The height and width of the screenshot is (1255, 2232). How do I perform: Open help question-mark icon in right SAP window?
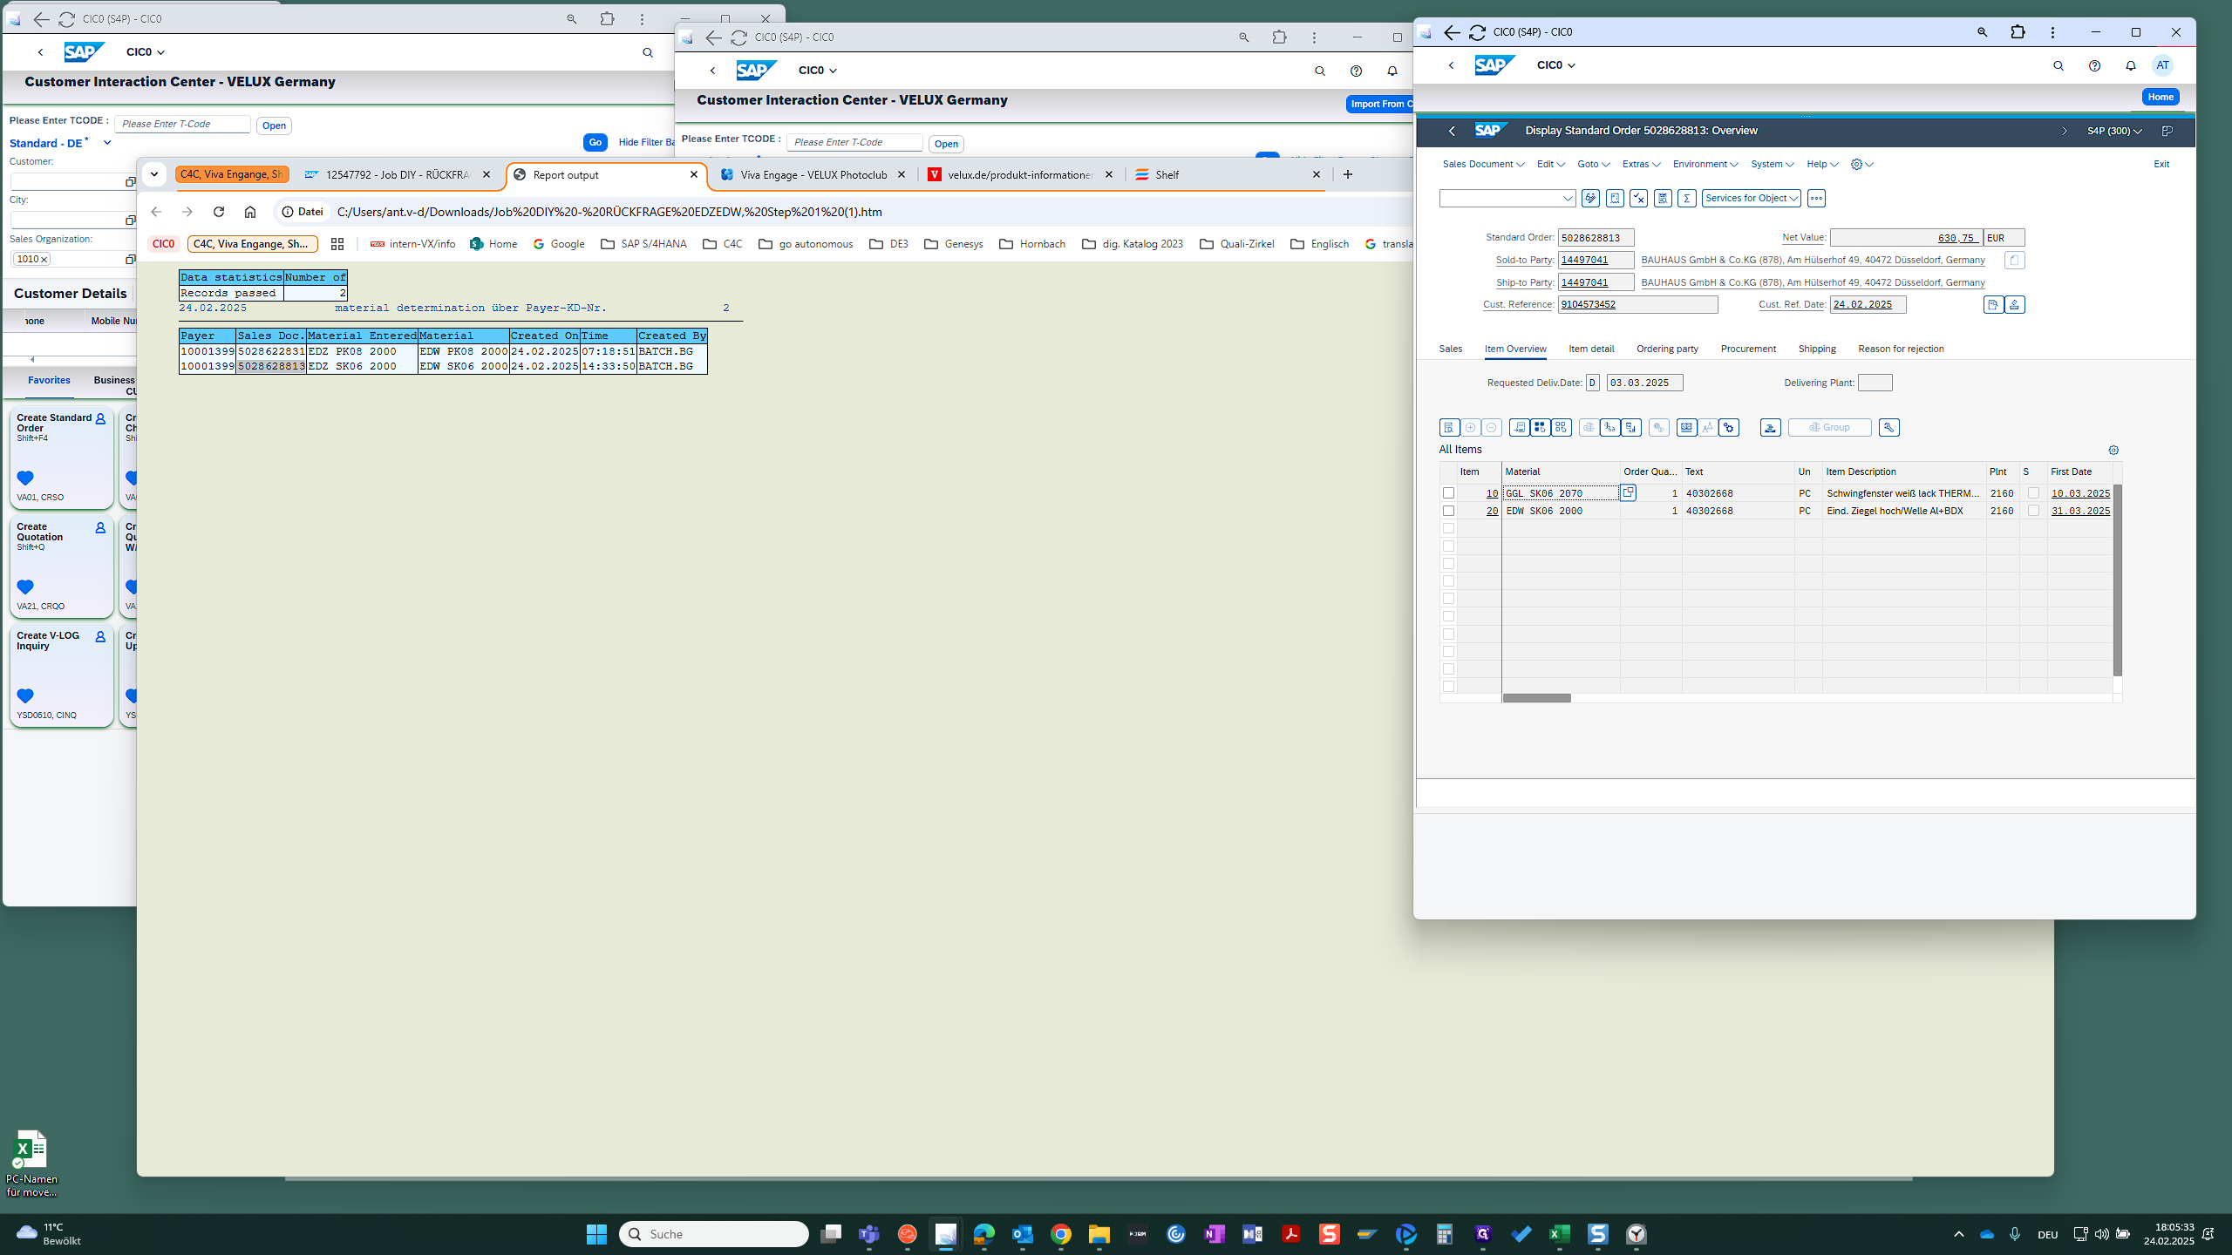click(2094, 66)
